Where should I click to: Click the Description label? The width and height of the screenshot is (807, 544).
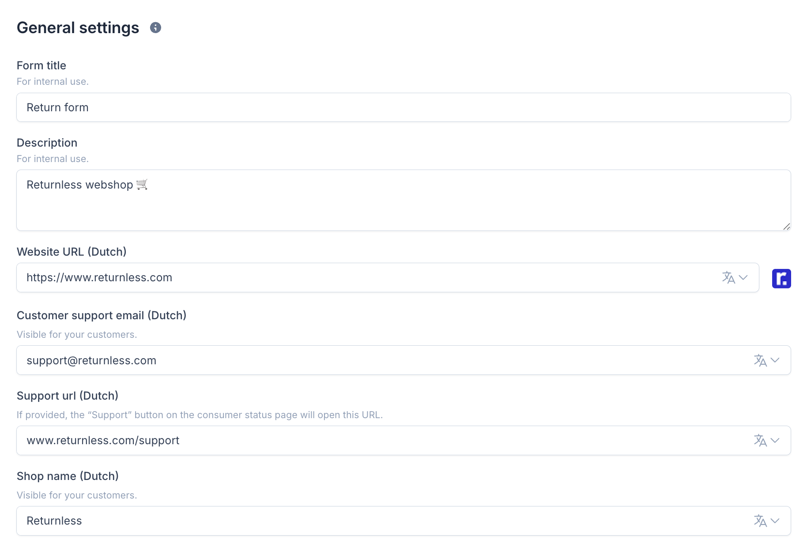(x=47, y=143)
